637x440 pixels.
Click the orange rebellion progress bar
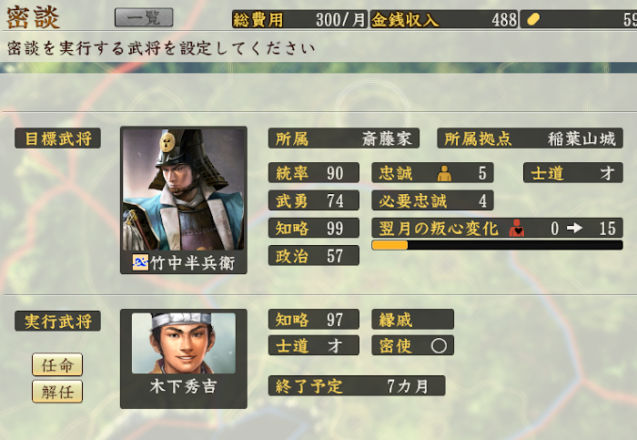497,245
